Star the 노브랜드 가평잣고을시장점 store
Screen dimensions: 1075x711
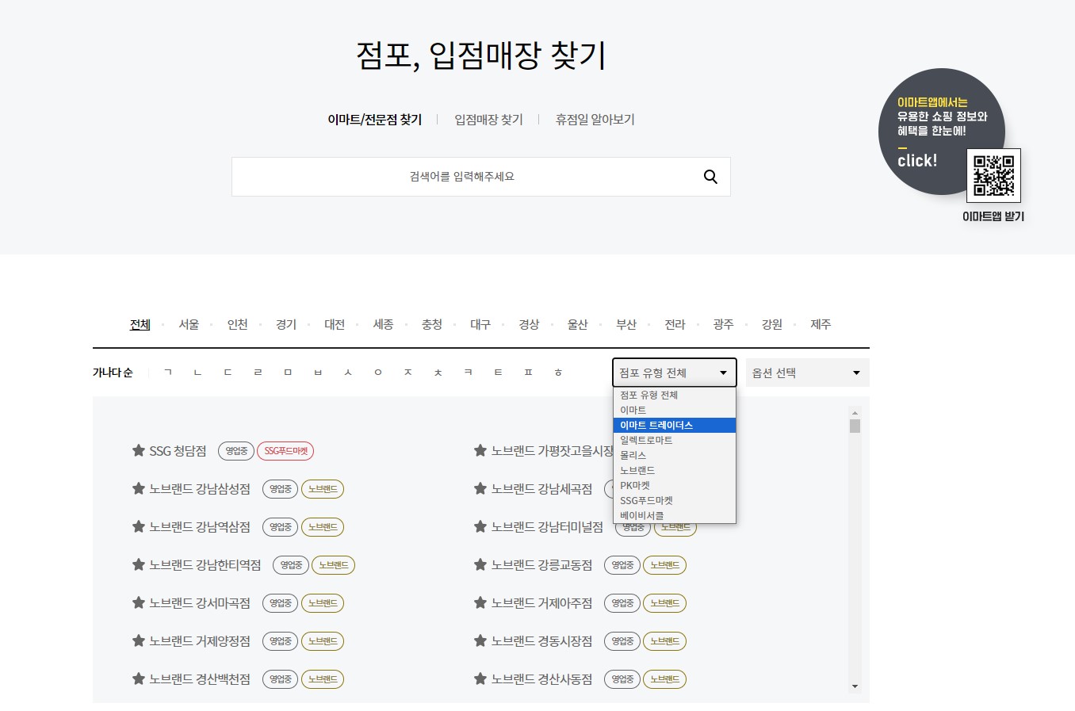(x=480, y=451)
